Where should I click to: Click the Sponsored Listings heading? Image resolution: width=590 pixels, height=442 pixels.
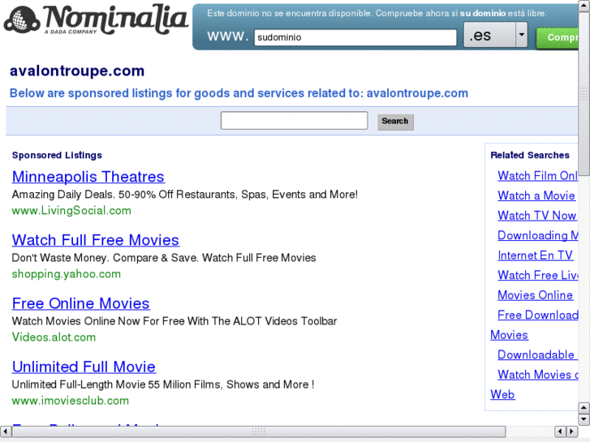point(57,156)
